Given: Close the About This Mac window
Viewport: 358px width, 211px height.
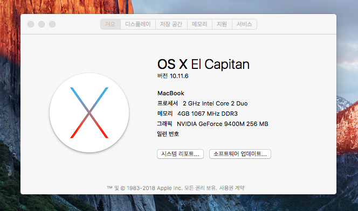Looking at the screenshot, I should click(x=31, y=24).
